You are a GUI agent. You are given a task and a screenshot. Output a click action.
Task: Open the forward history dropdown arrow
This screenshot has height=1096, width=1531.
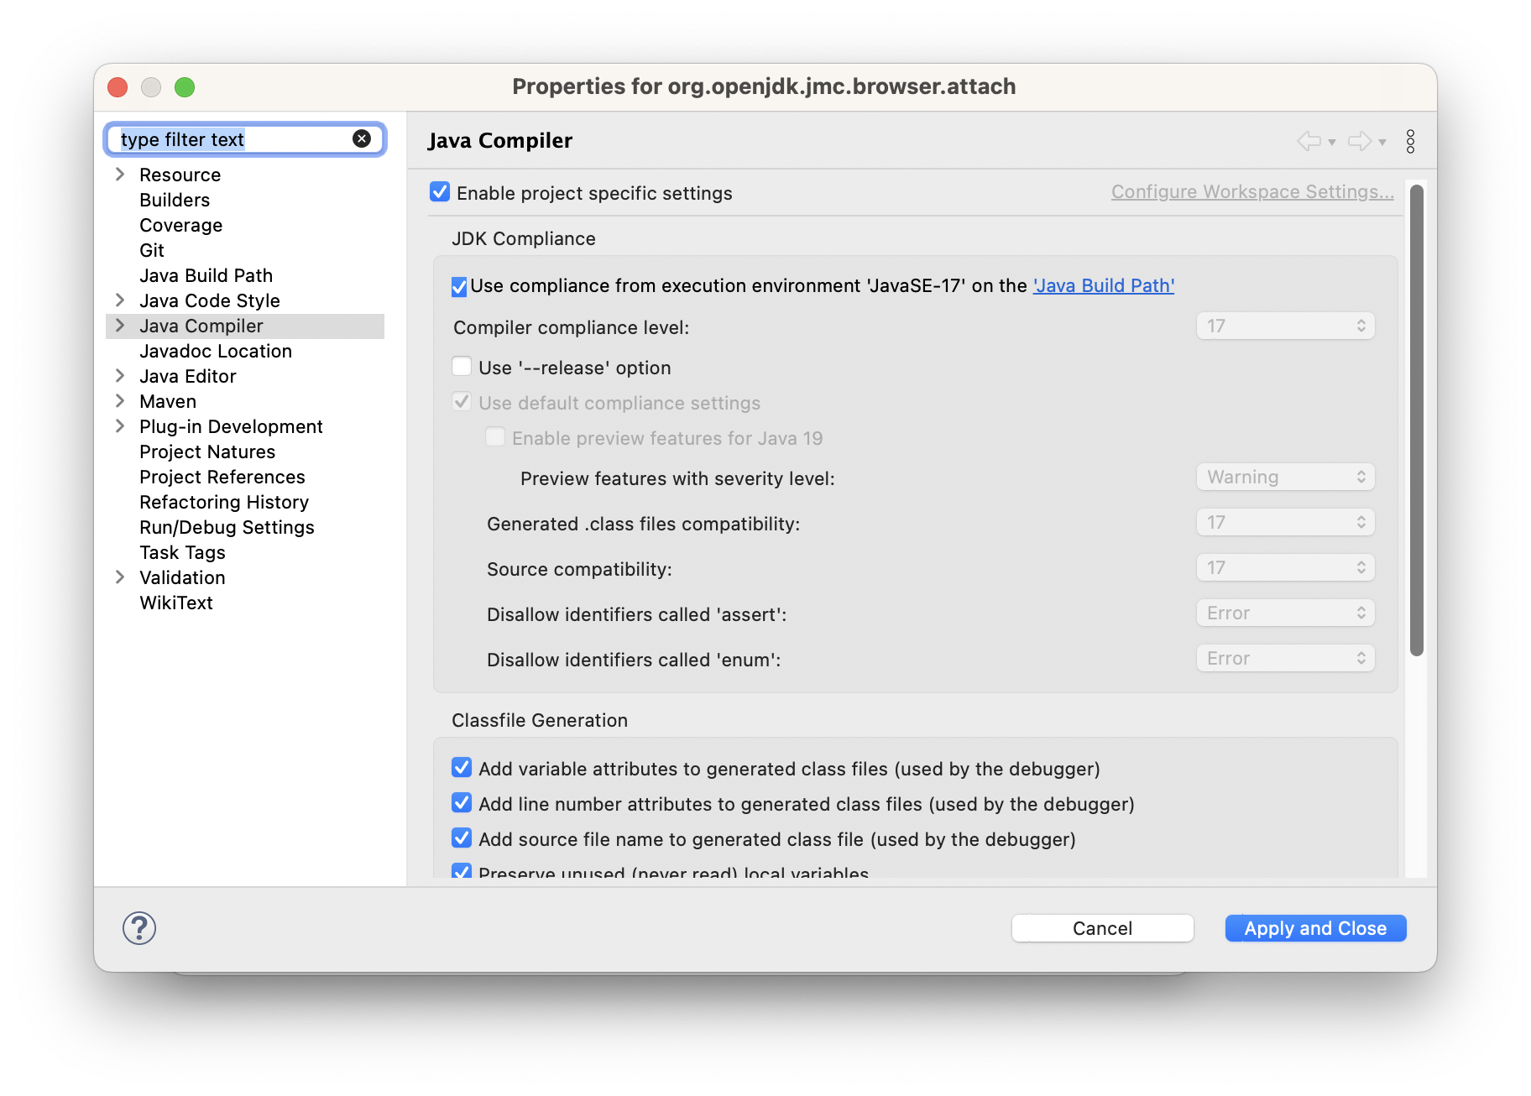point(1382,143)
